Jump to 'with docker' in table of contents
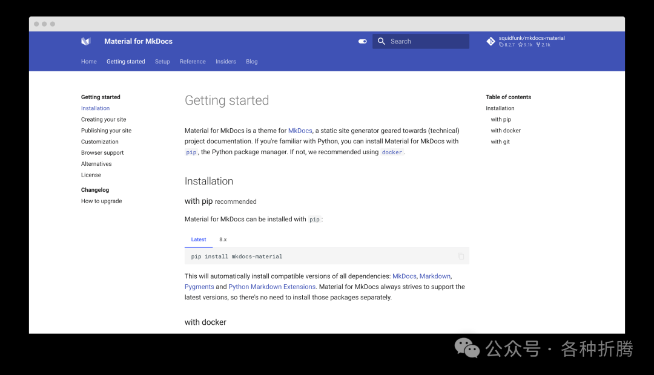Viewport: 654px width, 375px height. tap(506, 131)
